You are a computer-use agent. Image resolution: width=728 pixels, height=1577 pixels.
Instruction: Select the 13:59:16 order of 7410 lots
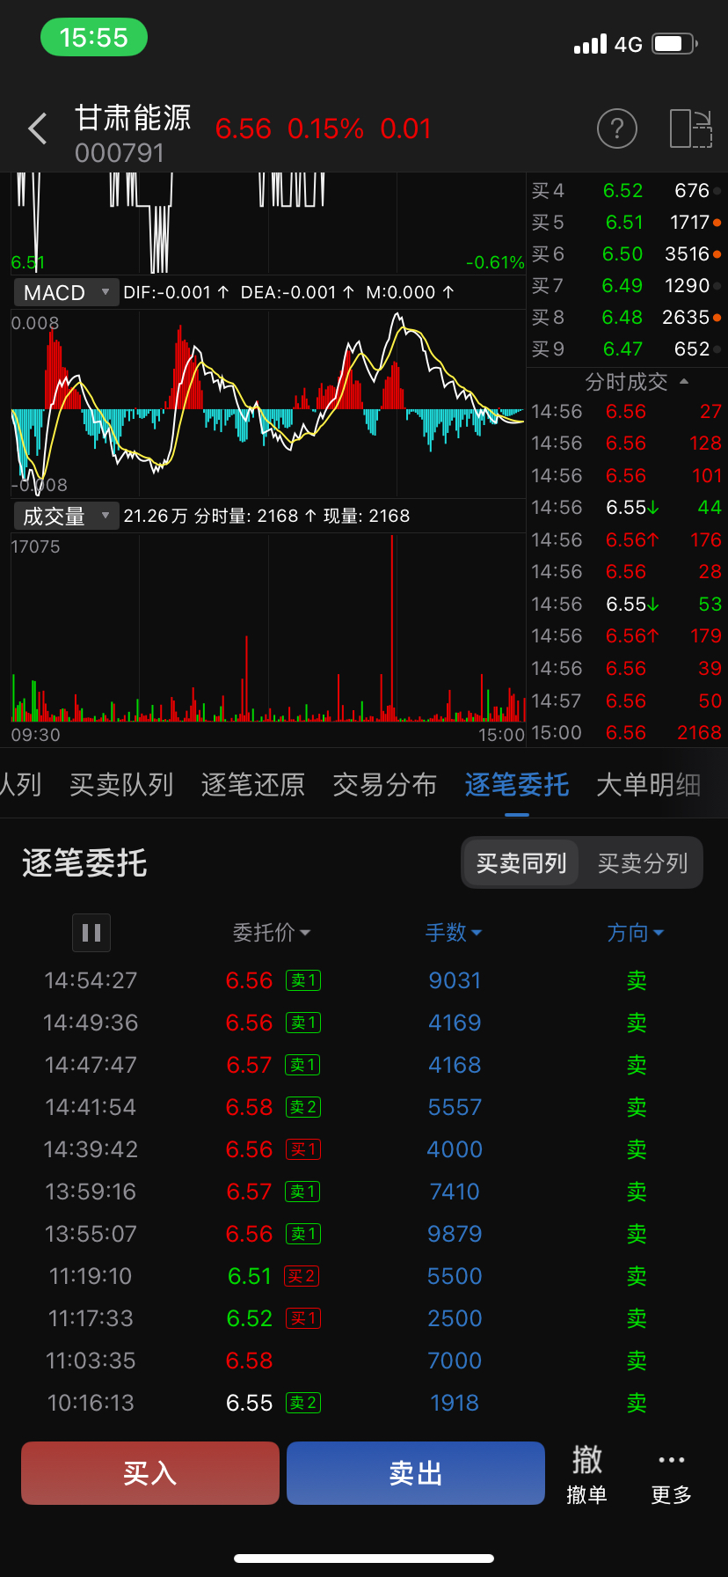(364, 1192)
